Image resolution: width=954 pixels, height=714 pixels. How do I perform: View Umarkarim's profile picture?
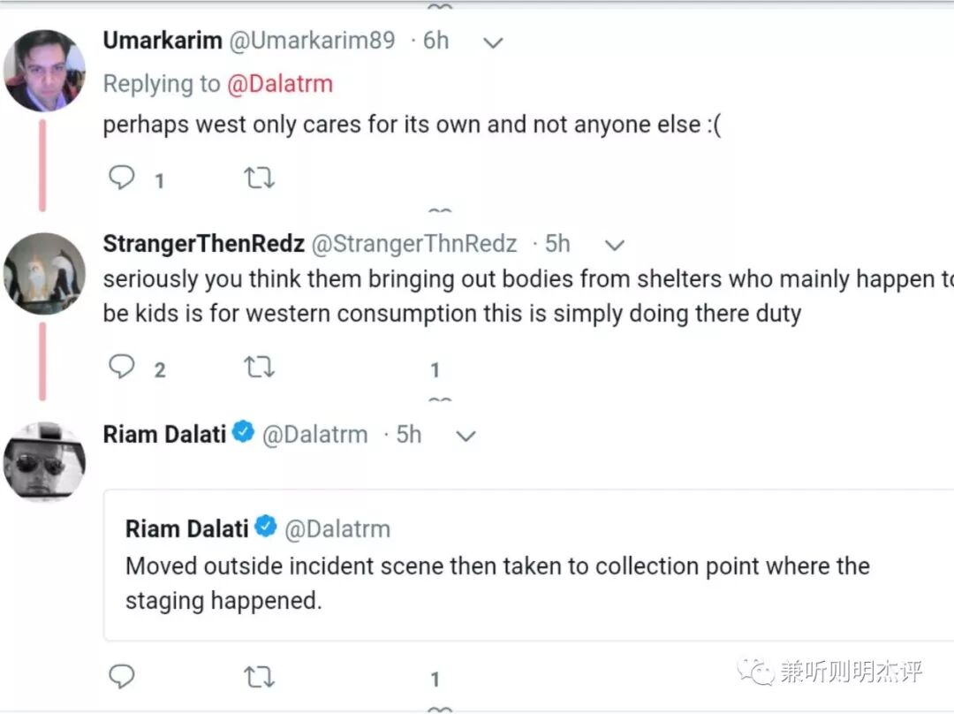pos(44,71)
